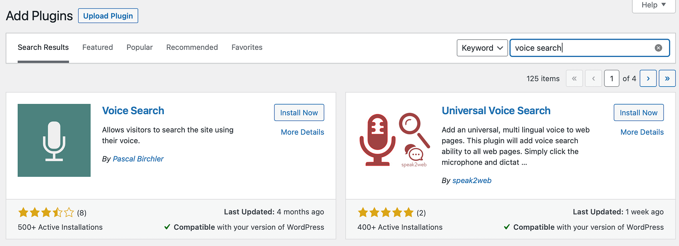
Task: Go to previous results page
Action: [x=593, y=78]
